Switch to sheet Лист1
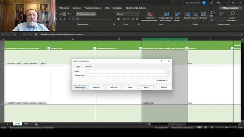Viewport: 244px width, 137px height. coord(26,124)
